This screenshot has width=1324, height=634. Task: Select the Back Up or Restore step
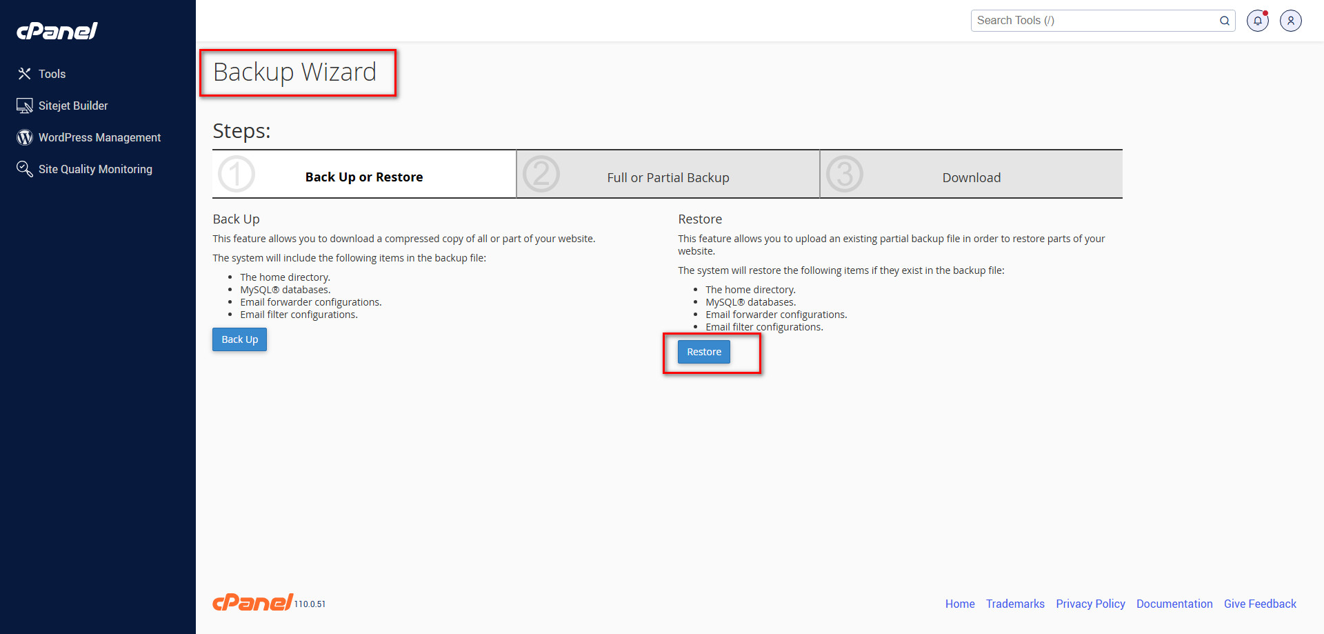pyautogui.click(x=363, y=177)
